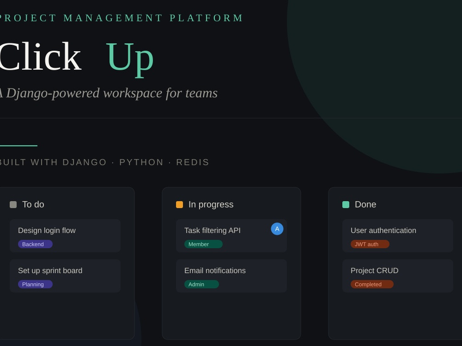Select the In progress column heading
Screen dimensions: 462x346
(x=211, y=204)
